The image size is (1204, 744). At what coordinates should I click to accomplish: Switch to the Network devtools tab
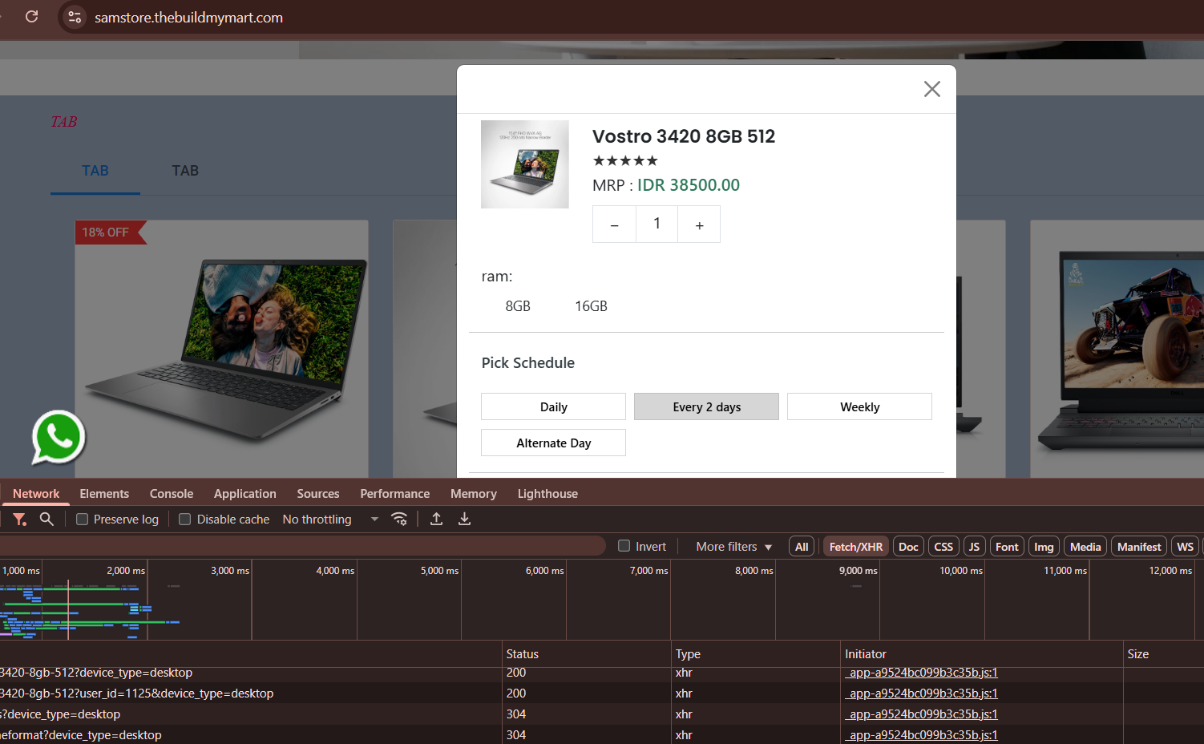coord(36,494)
